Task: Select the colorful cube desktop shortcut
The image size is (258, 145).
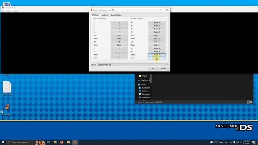Action: 7,107
